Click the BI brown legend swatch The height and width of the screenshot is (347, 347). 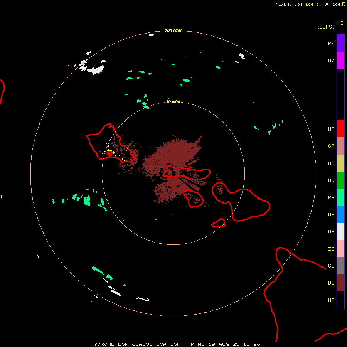point(340,283)
